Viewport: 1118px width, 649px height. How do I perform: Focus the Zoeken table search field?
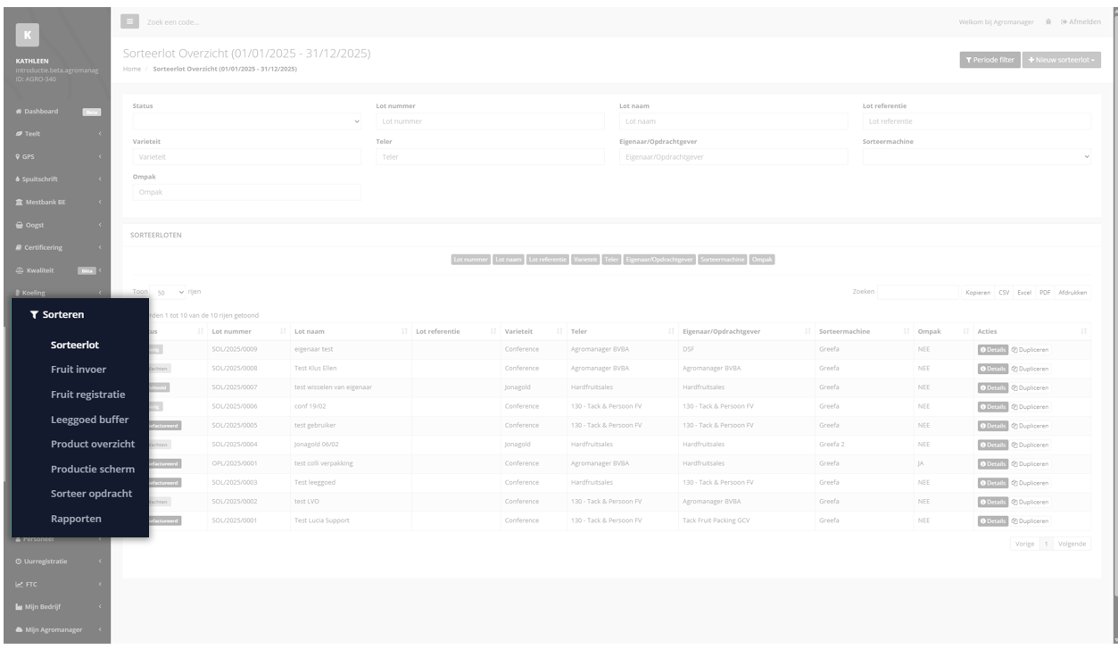pos(917,292)
